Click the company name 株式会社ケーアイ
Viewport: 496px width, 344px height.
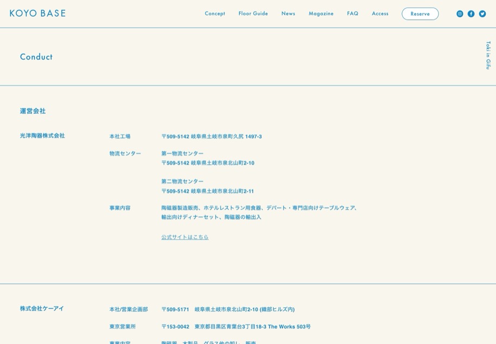pos(42,309)
